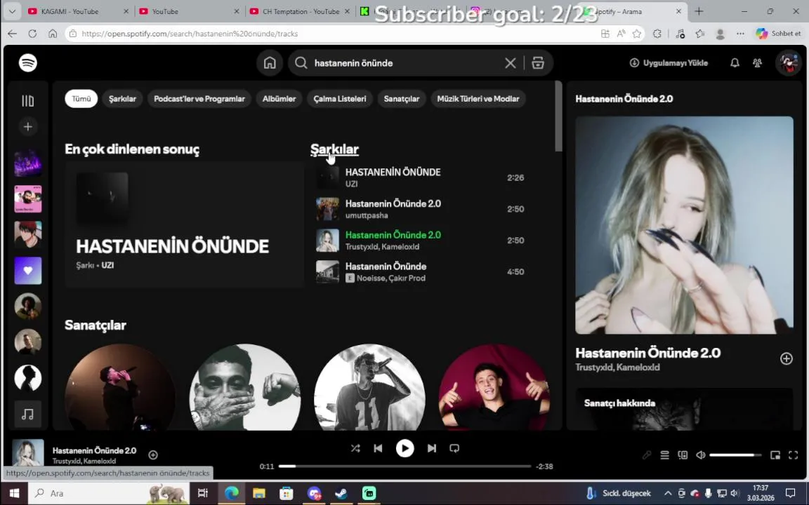Screen dimensions: 809x505
Task: Play the current track
Action: (x=404, y=448)
